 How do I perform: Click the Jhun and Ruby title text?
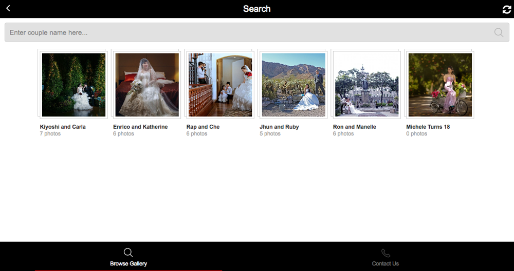click(279, 127)
